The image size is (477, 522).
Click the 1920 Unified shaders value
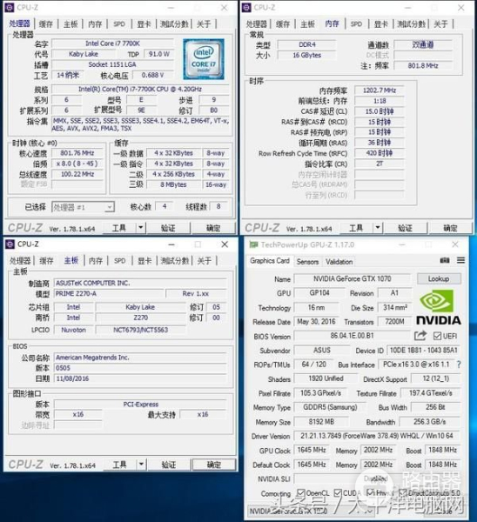[x=326, y=378]
